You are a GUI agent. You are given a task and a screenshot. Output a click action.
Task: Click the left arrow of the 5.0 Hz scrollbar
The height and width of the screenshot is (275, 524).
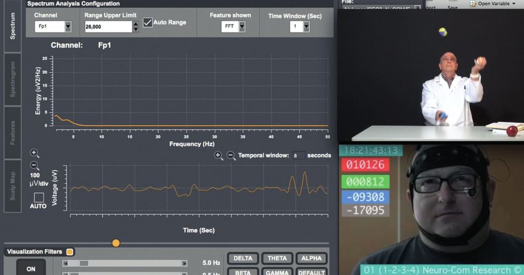click(65, 263)
